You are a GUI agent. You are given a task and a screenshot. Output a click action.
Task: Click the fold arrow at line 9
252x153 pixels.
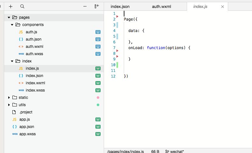tap(117, 56)
